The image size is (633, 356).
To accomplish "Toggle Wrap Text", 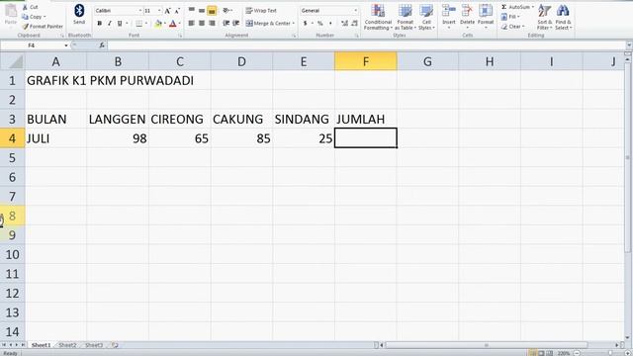I will [261, 11].
